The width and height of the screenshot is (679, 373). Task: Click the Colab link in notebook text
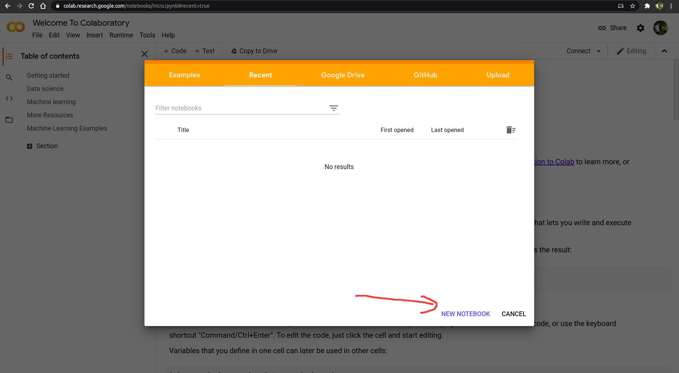(x=554, y=162)
